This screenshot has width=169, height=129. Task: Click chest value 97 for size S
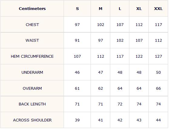[x=77, y=24]
